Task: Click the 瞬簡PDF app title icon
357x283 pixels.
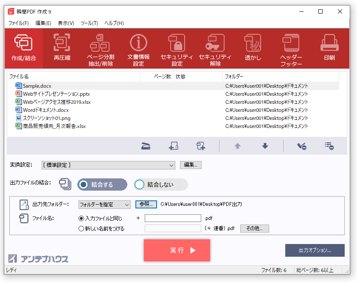Action: coord(11,11)
